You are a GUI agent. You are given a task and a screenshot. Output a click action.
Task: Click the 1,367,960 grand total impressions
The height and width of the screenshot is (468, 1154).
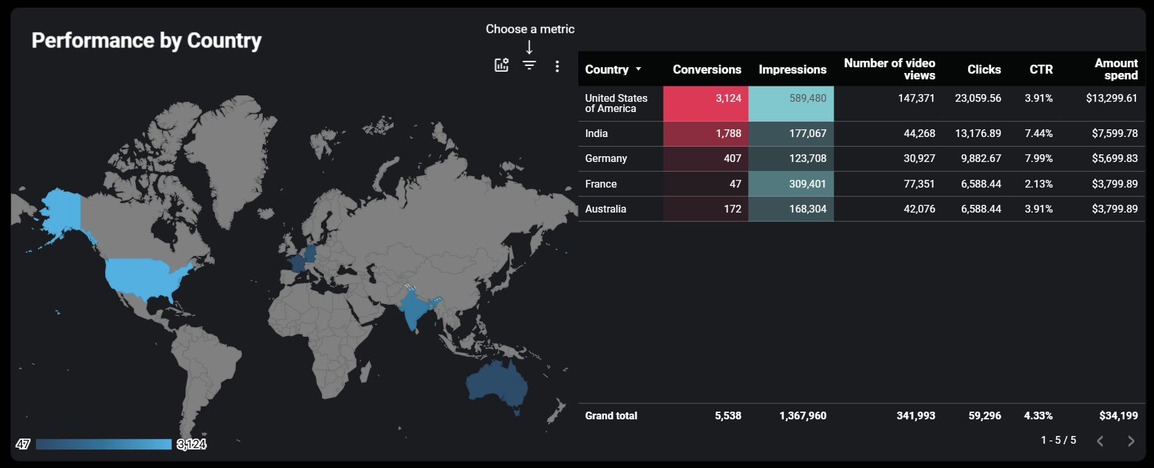803,416
